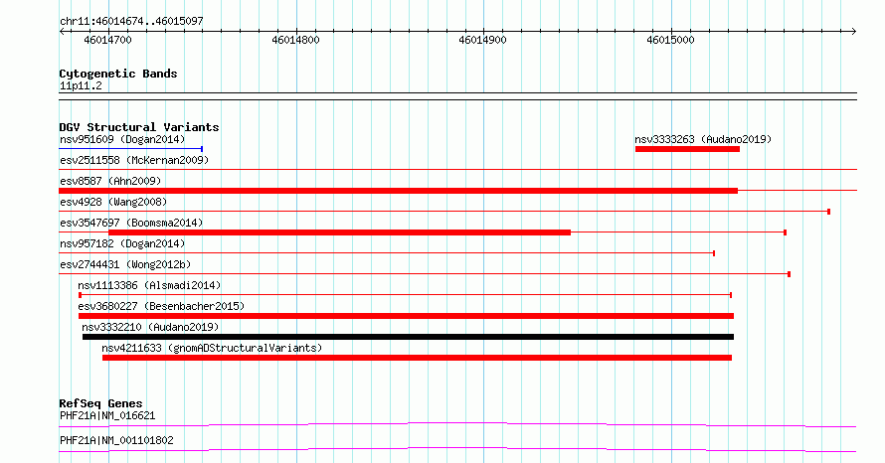The height and width of the screenshot is (463, 885).
Task: Select the thin red esv4928 line
Action: [444, 212]
